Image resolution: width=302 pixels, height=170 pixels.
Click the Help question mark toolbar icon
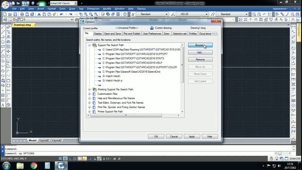click(125, 14)
